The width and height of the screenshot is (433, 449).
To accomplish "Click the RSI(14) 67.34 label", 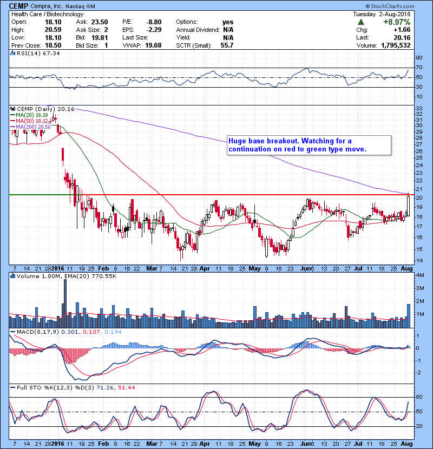I will point(38,53).
